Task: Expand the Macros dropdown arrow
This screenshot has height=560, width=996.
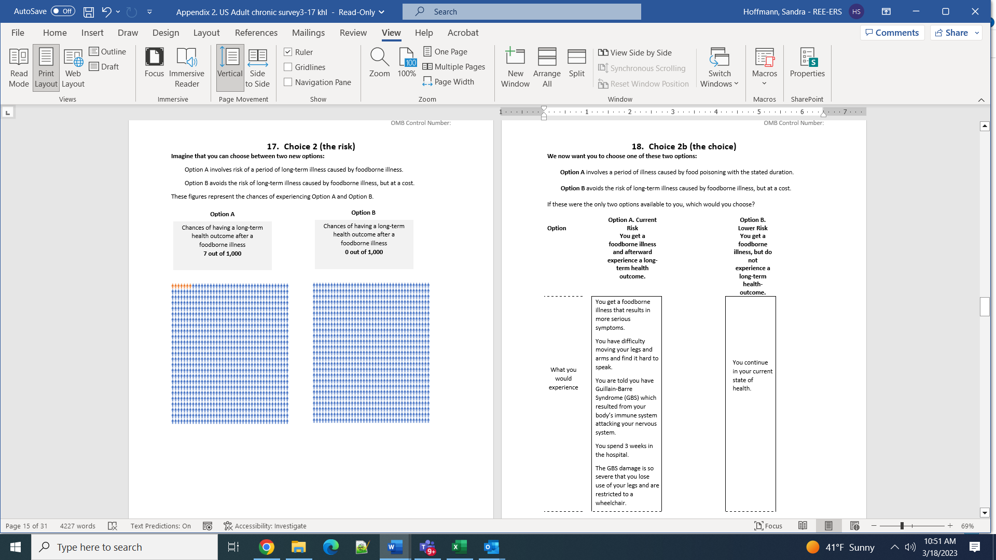Action: [764, 83]
